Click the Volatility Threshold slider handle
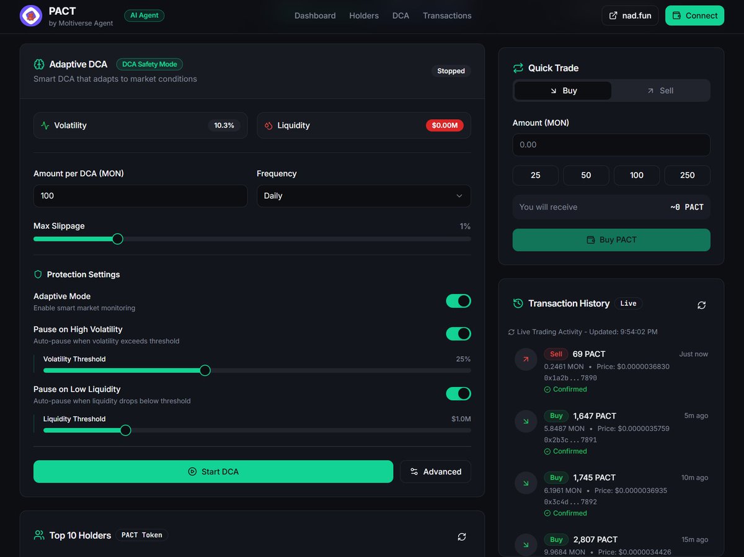Viewport: 744px width, 557px height. pos(205,370)
